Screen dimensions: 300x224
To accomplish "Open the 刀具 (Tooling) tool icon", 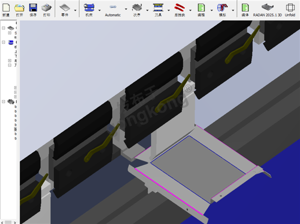I will tap(158, 8).
